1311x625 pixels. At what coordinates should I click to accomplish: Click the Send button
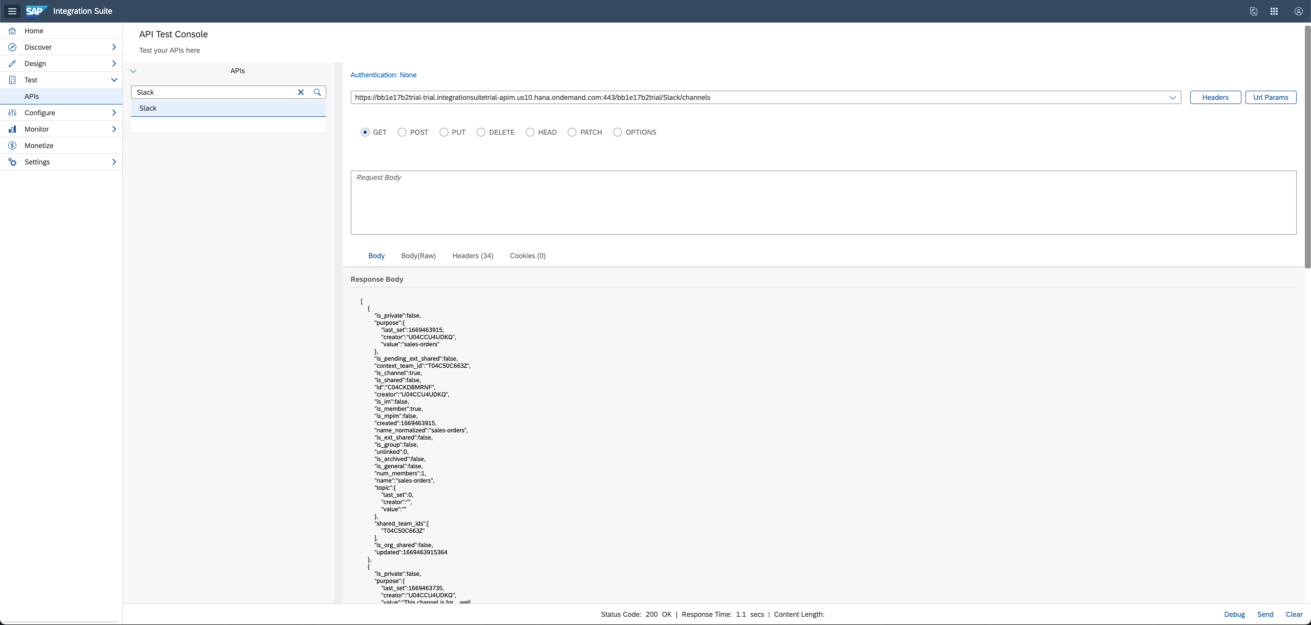tap(1265, 614)
